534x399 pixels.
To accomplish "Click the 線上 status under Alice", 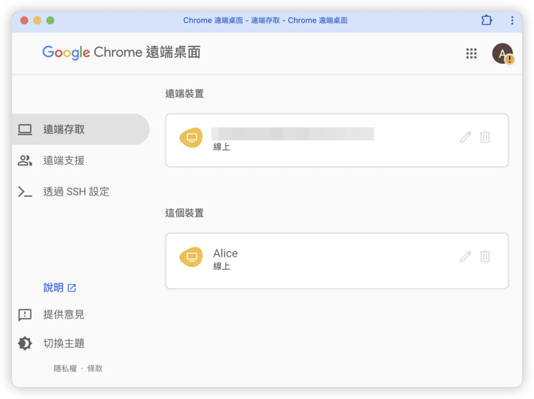I will tap(222, 266).
